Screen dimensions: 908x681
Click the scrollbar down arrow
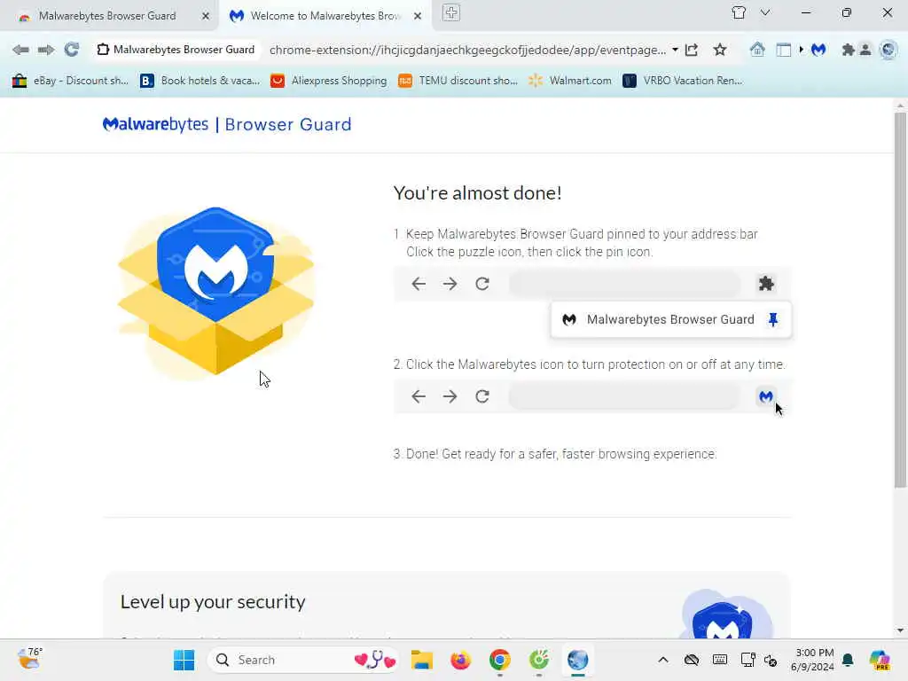click(900, 630)
